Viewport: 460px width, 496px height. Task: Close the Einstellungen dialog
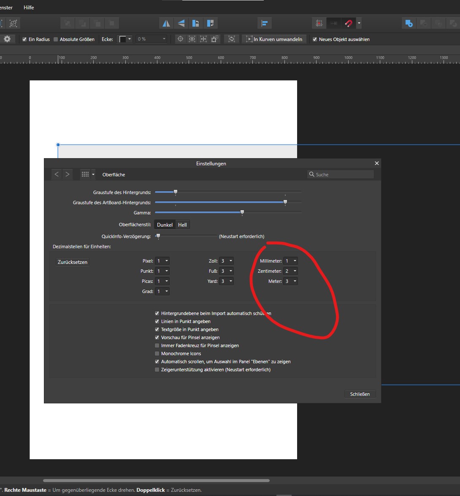tap(376, 163)
